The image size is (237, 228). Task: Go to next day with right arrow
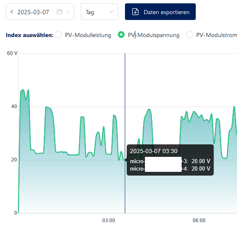[68, 12]
